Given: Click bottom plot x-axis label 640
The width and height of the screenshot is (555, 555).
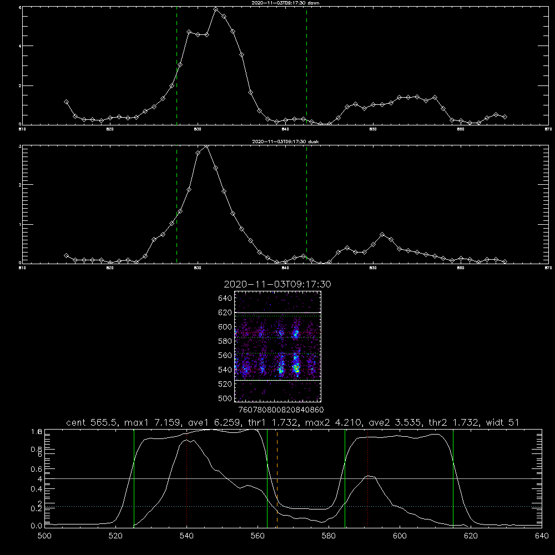Looking at the screenshot, I should pos(542,536).
